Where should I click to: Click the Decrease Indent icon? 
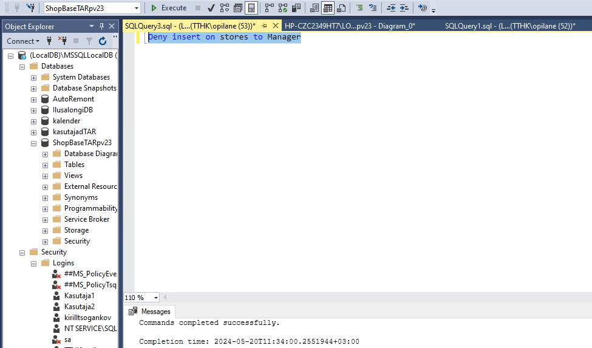pyautogui.click(x=391, y=8)
